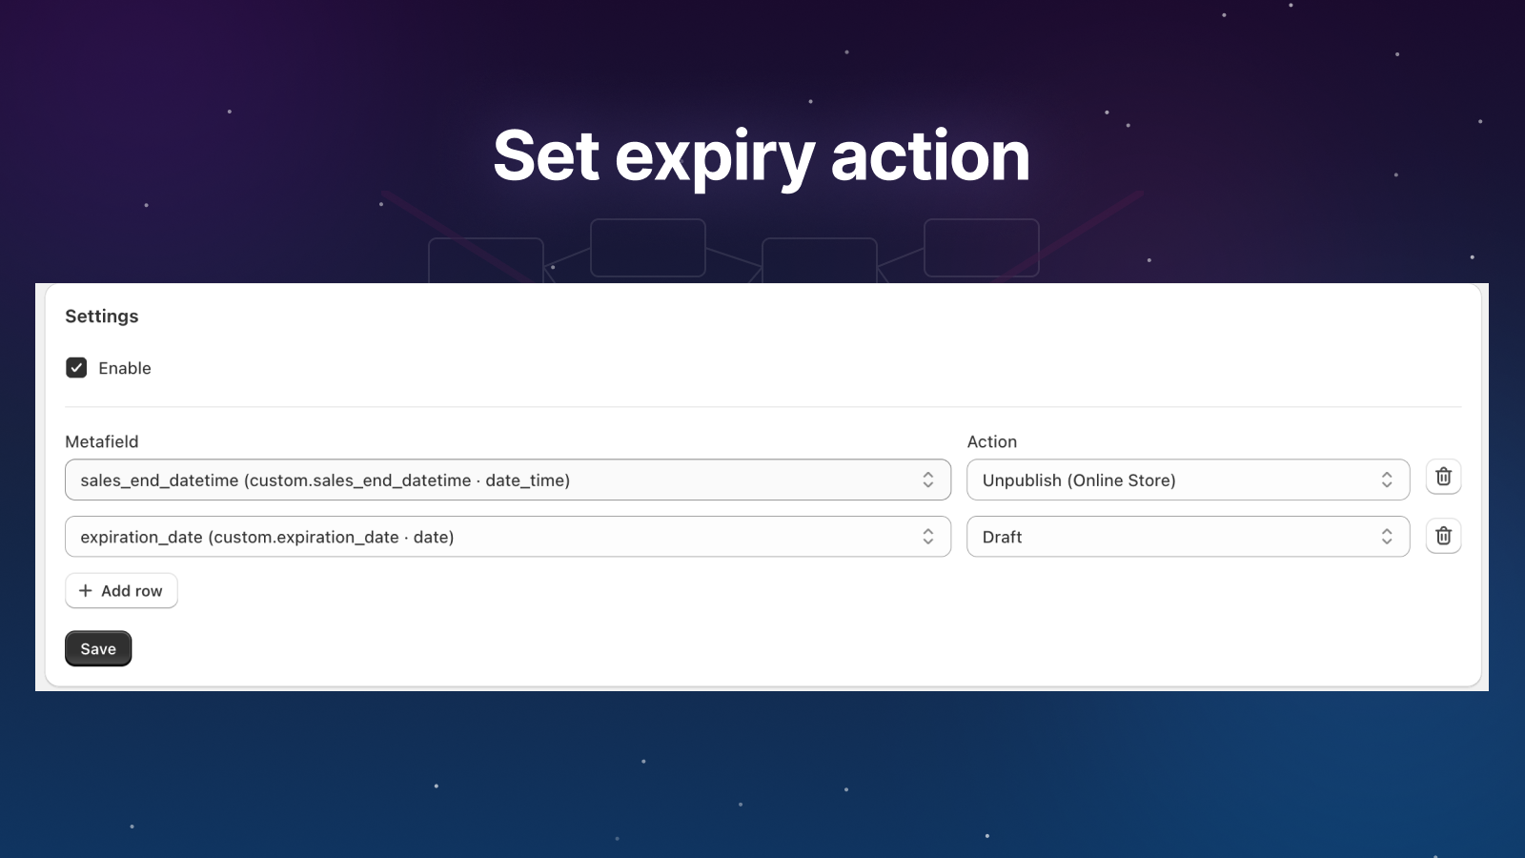Click the up-down arrows on sales_end_datetime selector

(x=927, y=480)
